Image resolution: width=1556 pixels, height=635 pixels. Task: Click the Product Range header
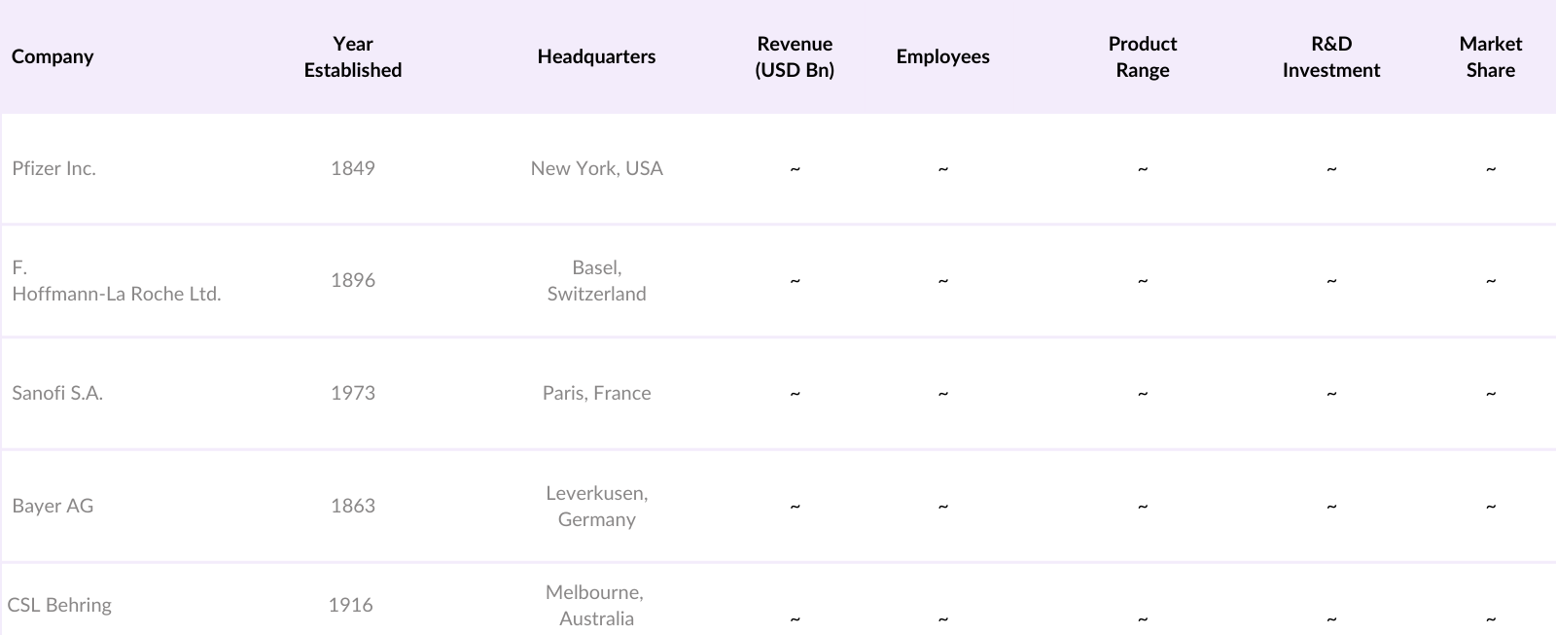[1142, 56]
